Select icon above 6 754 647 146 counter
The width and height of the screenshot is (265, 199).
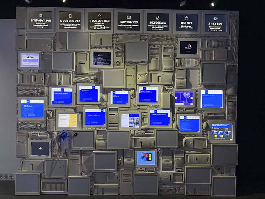41,16
